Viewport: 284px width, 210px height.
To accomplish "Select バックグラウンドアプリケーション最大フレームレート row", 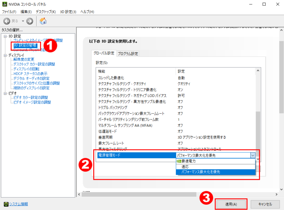I will (x=176, y=113).
